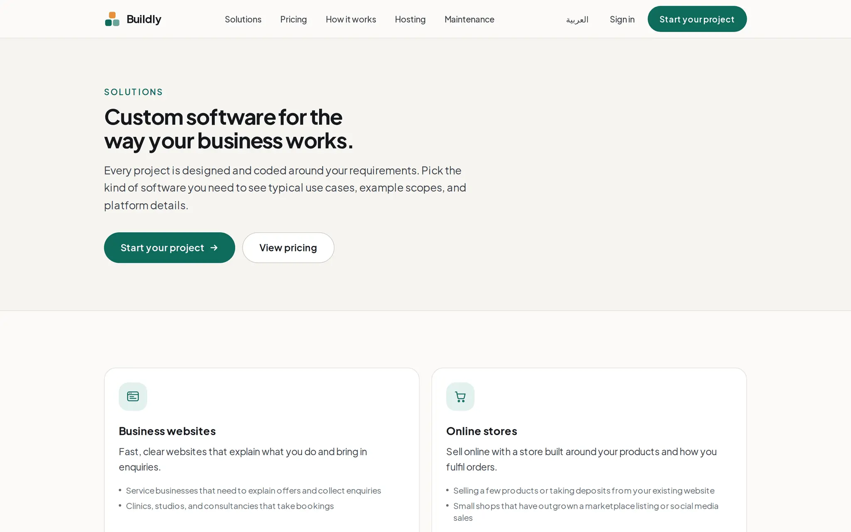Viewport: 851px width, 532px height.
Task: Click 'Small shops that have outgrown' bullet
Action: coord(586,512)
